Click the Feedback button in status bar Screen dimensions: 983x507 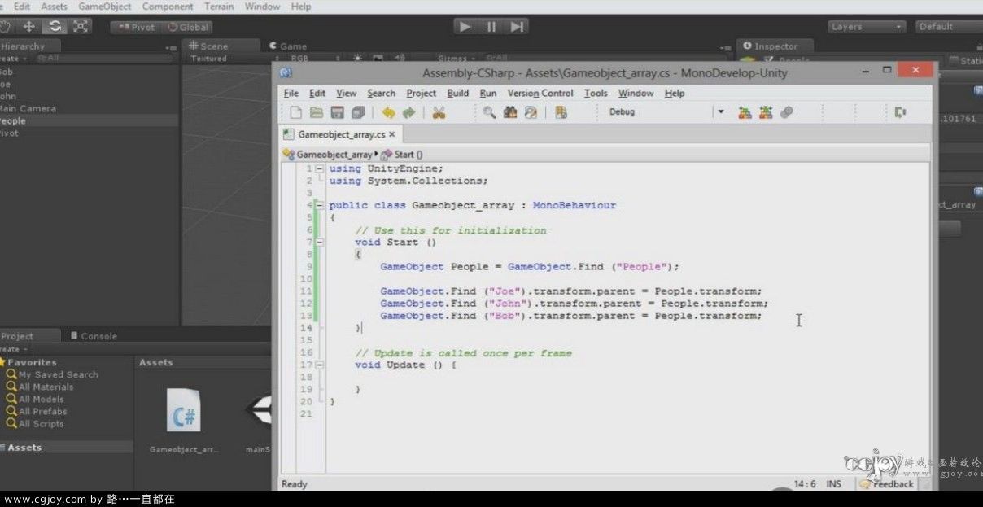[x=887, y=484]
